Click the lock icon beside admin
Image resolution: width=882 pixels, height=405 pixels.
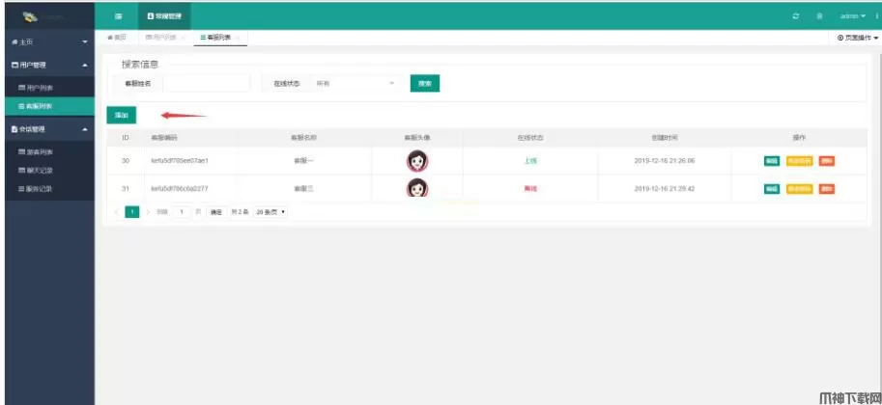pos(819,16)
